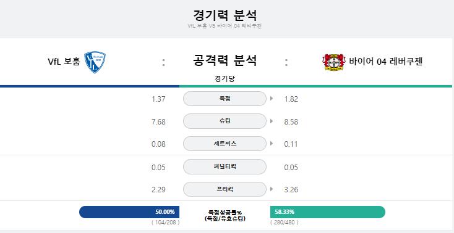Click the arrow beside 세트피스 pill
This screenshot has width=454, height=233.
coord(272,144)
